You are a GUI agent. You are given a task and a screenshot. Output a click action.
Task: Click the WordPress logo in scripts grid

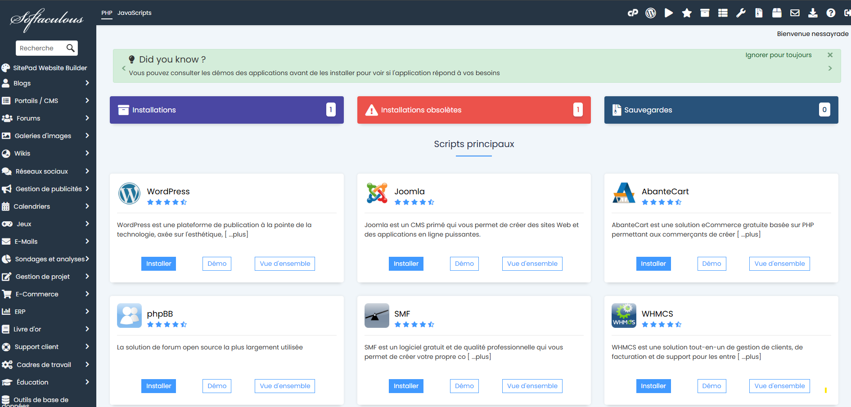(129, 193)
